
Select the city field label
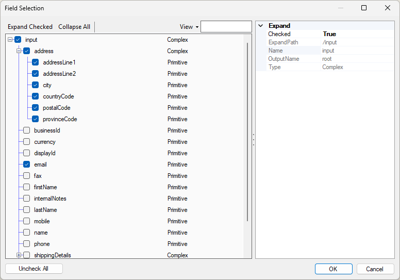click(x=47, y=85)
